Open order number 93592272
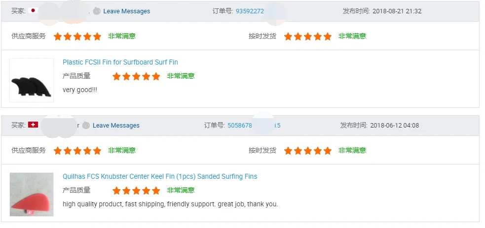 250,11
